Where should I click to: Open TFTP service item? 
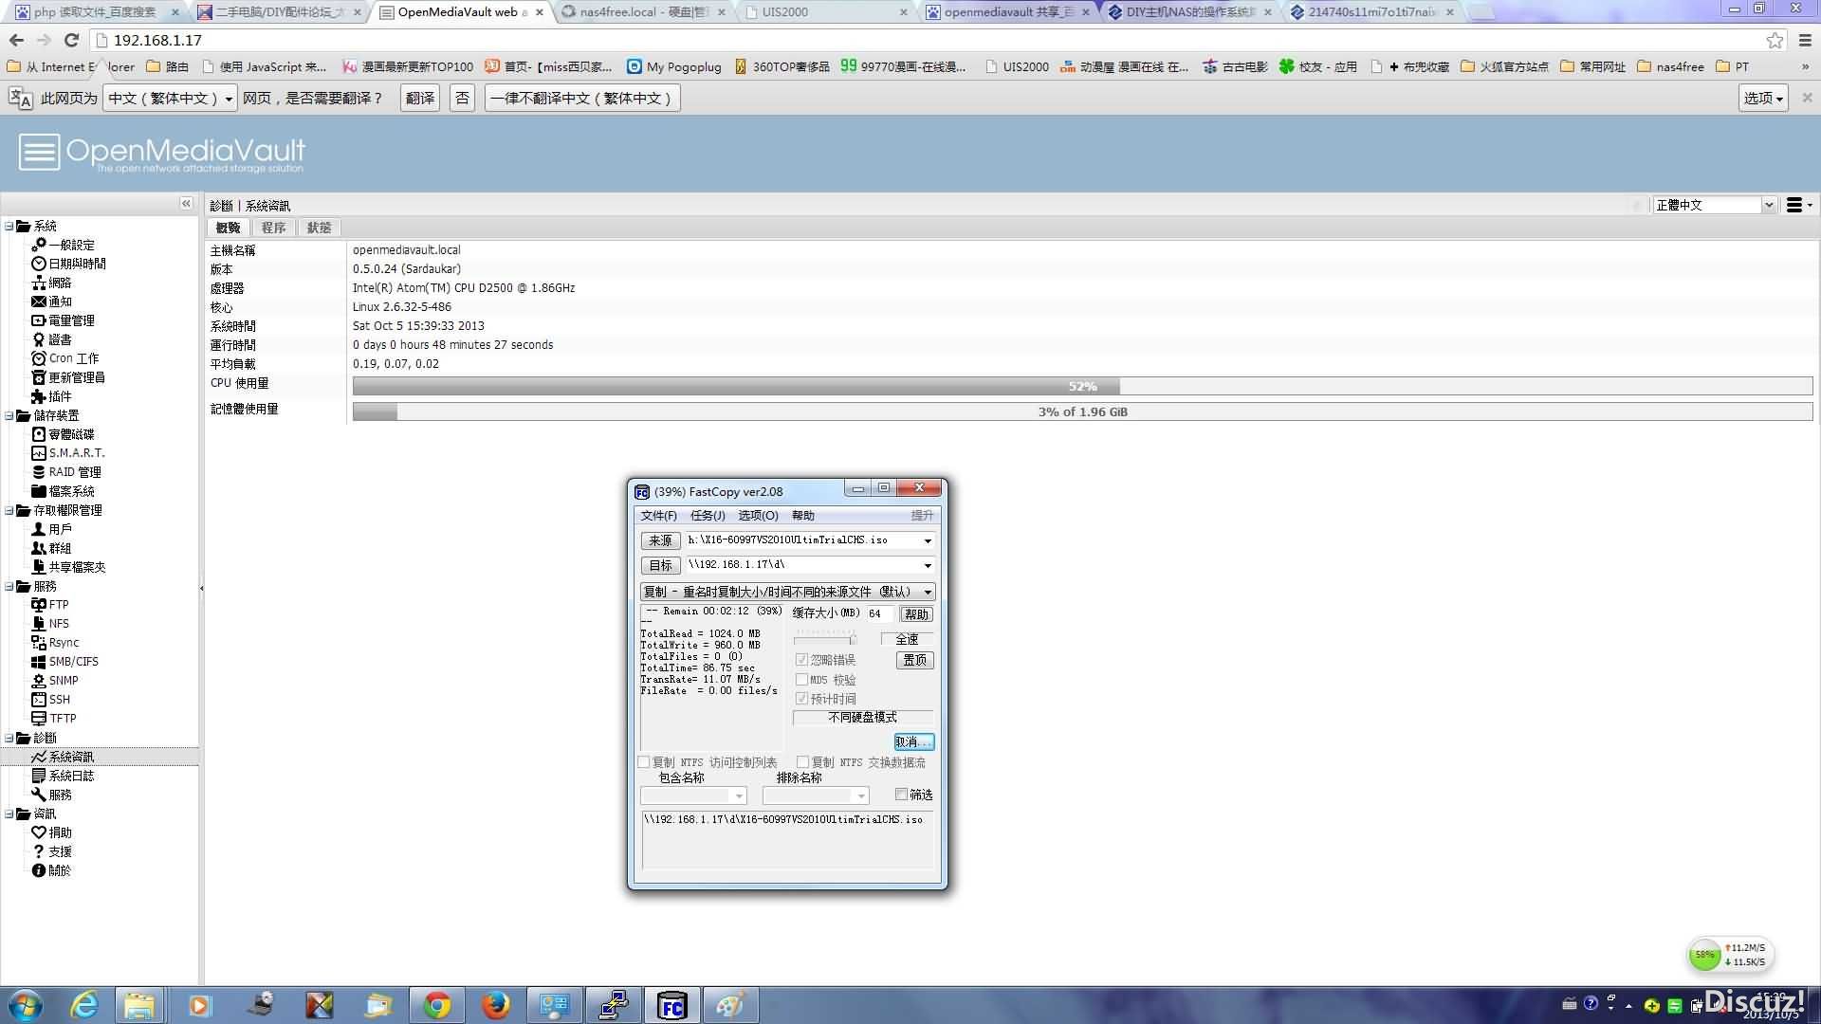54,719
